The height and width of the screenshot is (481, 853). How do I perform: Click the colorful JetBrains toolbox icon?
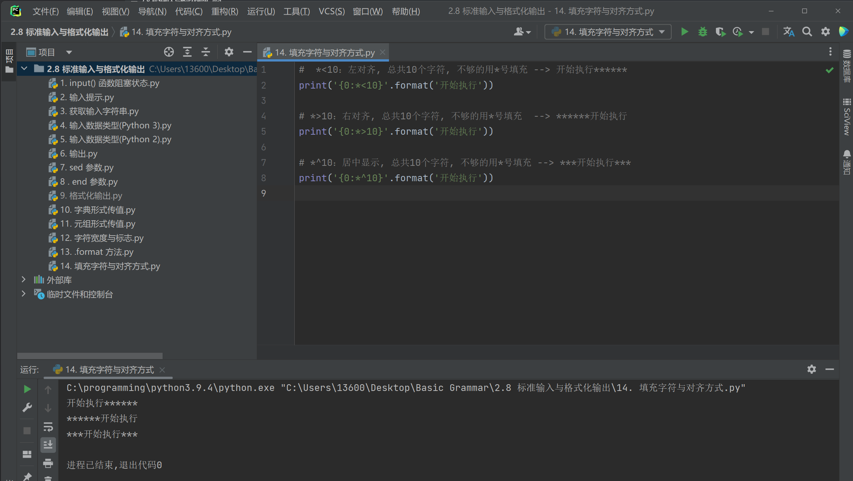point(844,32)
